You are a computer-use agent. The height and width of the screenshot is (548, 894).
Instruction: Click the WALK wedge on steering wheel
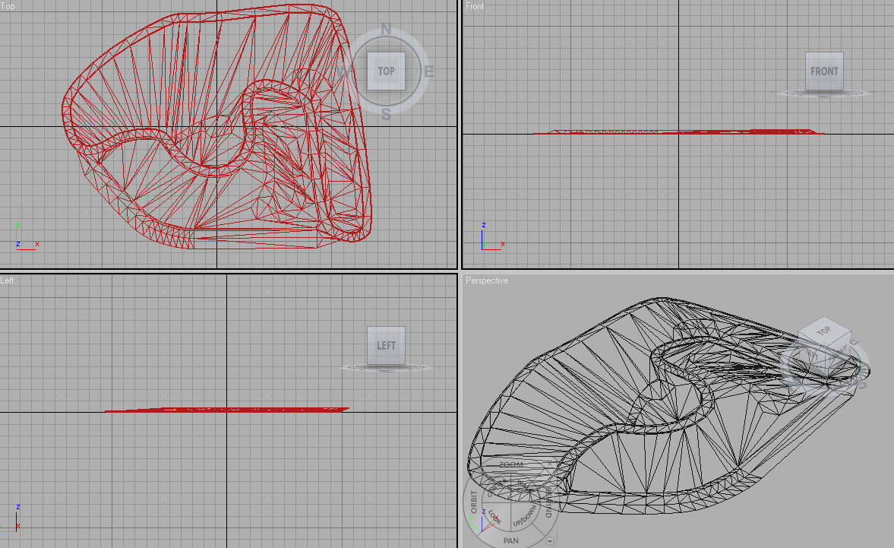(525, 486)
